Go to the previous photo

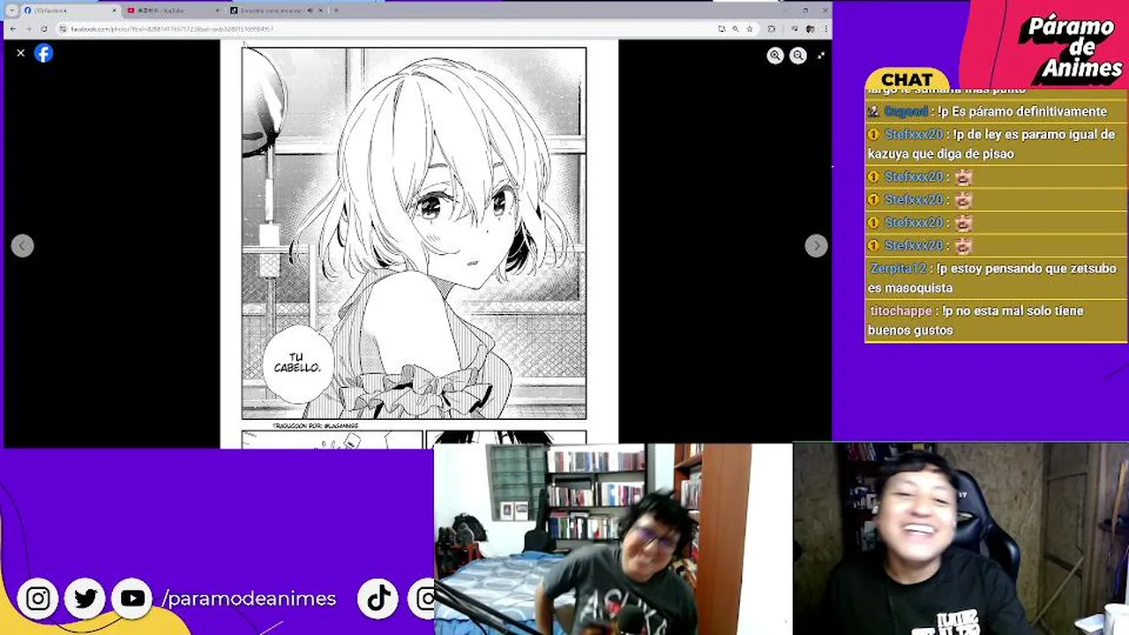(23, 246)
